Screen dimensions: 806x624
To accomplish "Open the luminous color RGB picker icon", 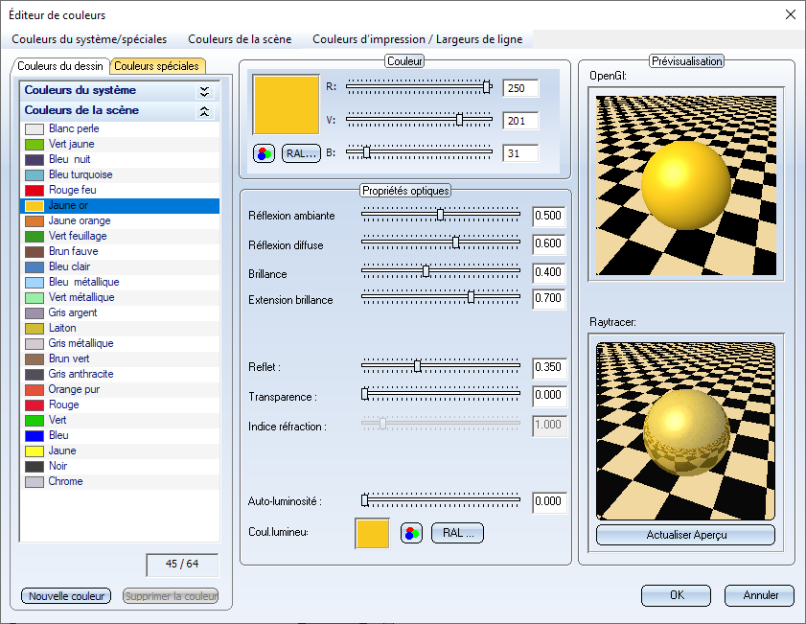I will (411, 534).
